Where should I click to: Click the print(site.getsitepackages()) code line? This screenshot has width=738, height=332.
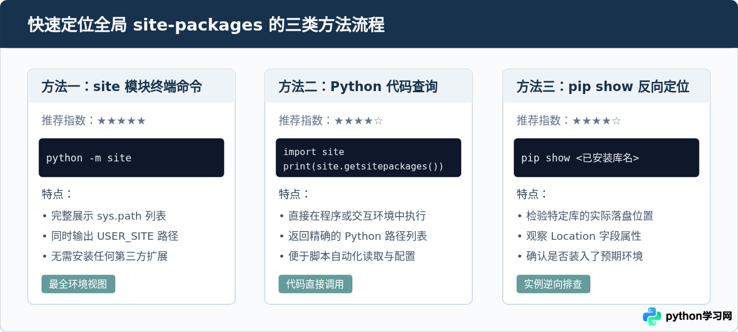[363, 167]
